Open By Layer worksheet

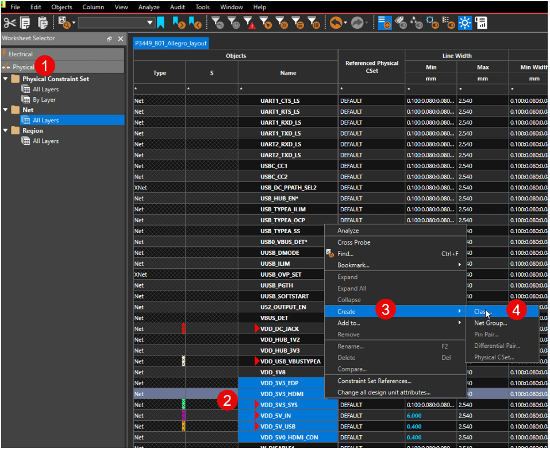[44, 99]
